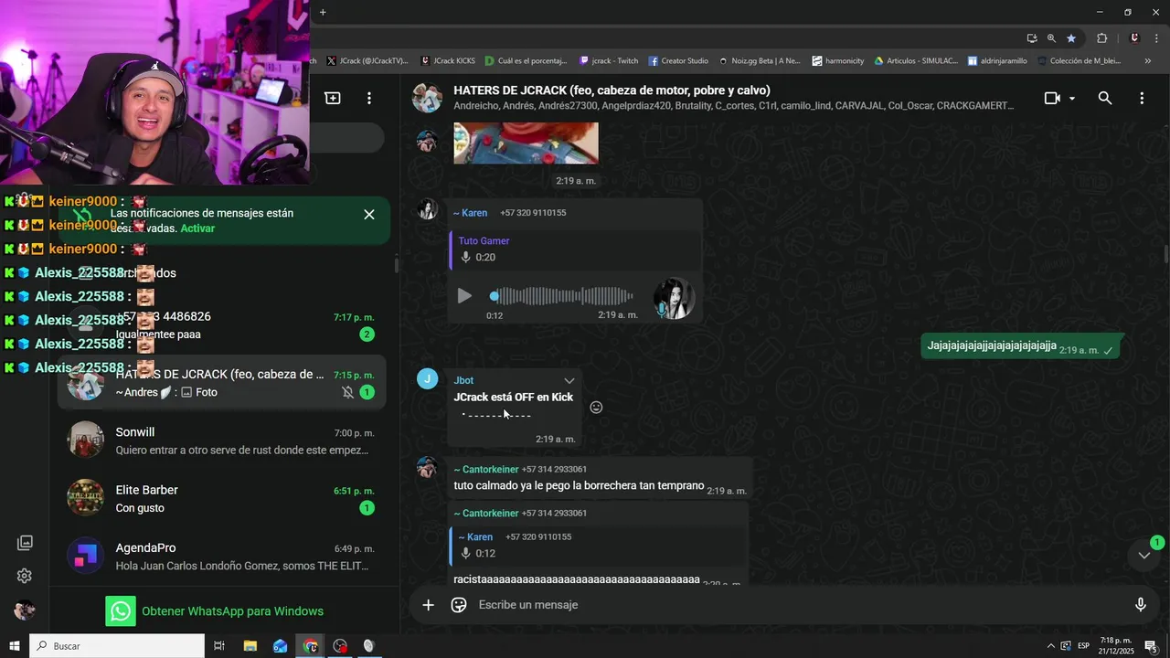Open group info from group title
The image size is (1170, 658).
click(612, 90)
